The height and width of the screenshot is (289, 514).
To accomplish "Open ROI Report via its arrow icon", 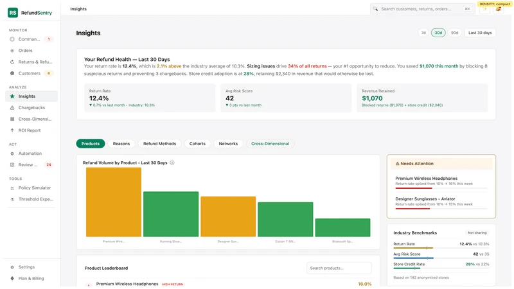I will [12, 130].
